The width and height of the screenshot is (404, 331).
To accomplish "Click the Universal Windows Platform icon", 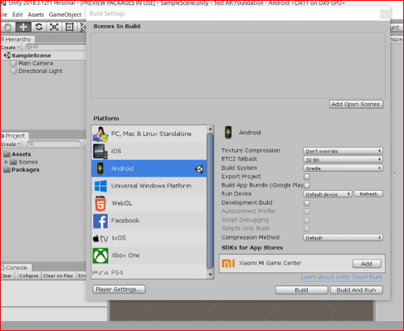I will click(x=100, y=186).
